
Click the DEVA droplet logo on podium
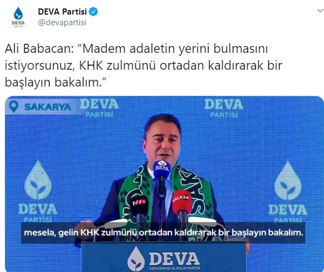(x=136, y=259)
